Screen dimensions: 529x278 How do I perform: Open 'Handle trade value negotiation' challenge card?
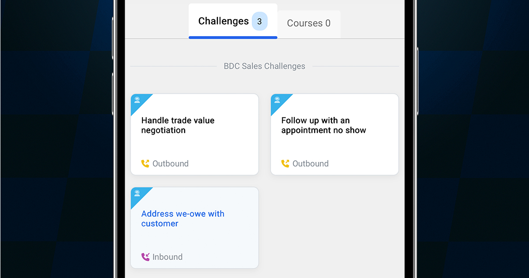194,134
